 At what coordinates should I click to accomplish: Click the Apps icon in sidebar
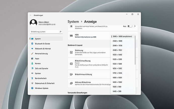pyautogui.click(x=32, y=59)
